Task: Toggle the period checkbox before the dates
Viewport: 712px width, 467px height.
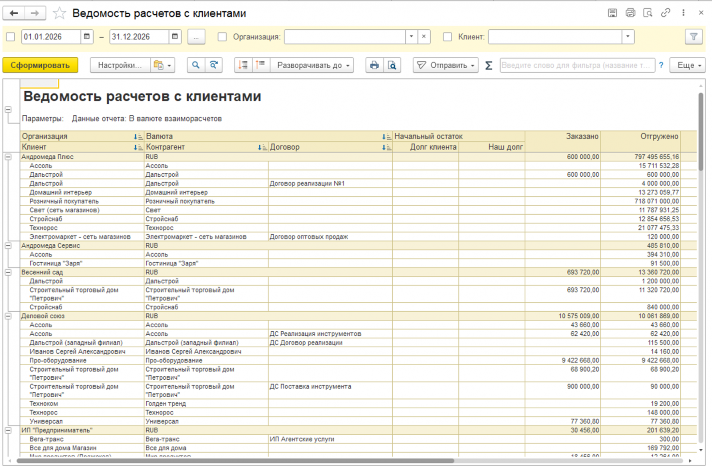Action: tap(11, 37)
